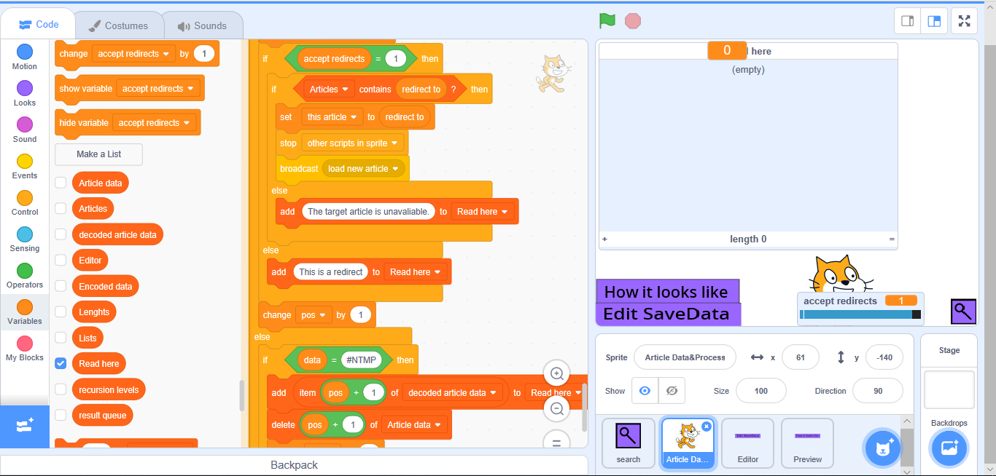996x476 pixels.
Task: Open the Motion blocks category
Action: click(25, 57)
